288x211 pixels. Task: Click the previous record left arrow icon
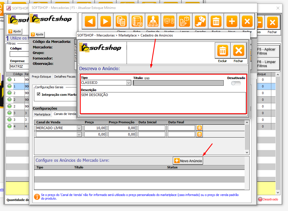coord(90,21)
